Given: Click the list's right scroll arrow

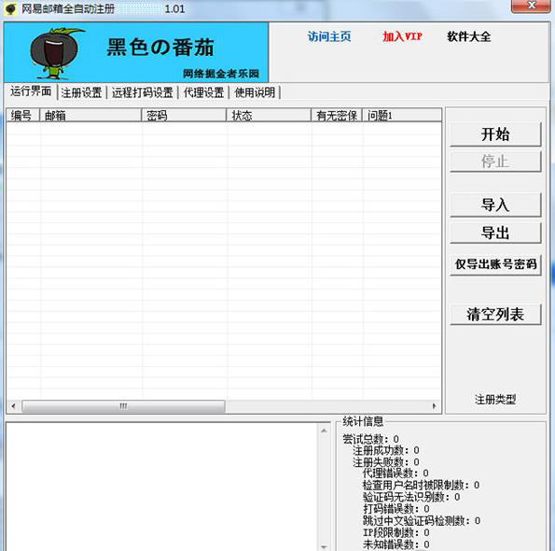Looking at the screenshot, I should tap(435, 406).
